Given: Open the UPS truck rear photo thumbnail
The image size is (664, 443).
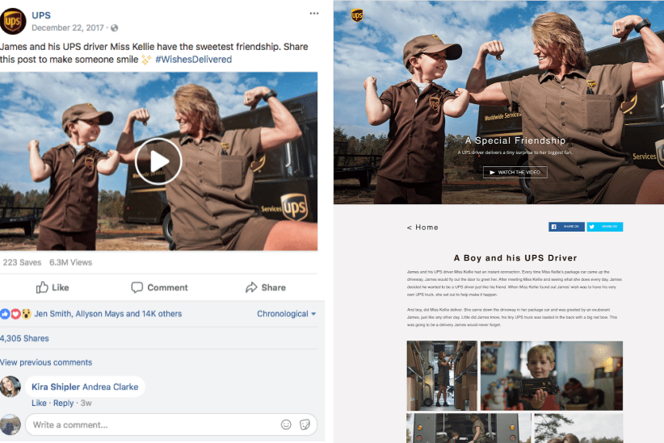Looking at the screenshot, I should tap(469, 428).
